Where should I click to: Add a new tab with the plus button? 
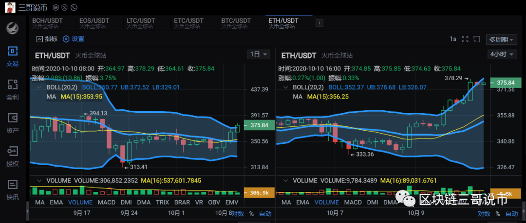(319, 23)
